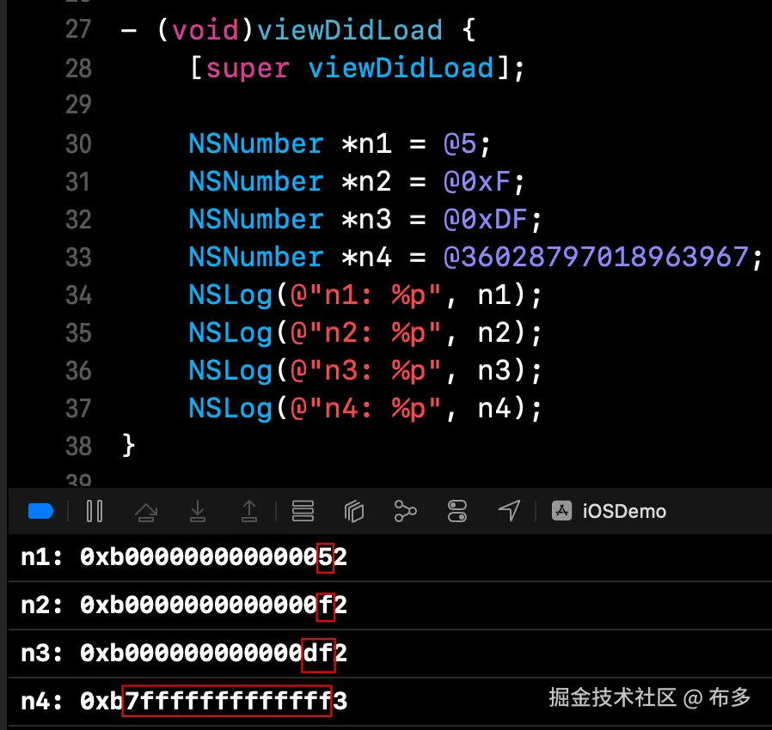Click the @5 literal on line 30
Viewport: 772px width, 730px height.
[x=460, y=144]
